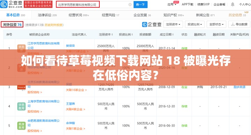Open legal representative 余坤锴 link
Image resolution: width=251 pixels, height=135 pixels.
pyautogui.click(x=70, y=123)
